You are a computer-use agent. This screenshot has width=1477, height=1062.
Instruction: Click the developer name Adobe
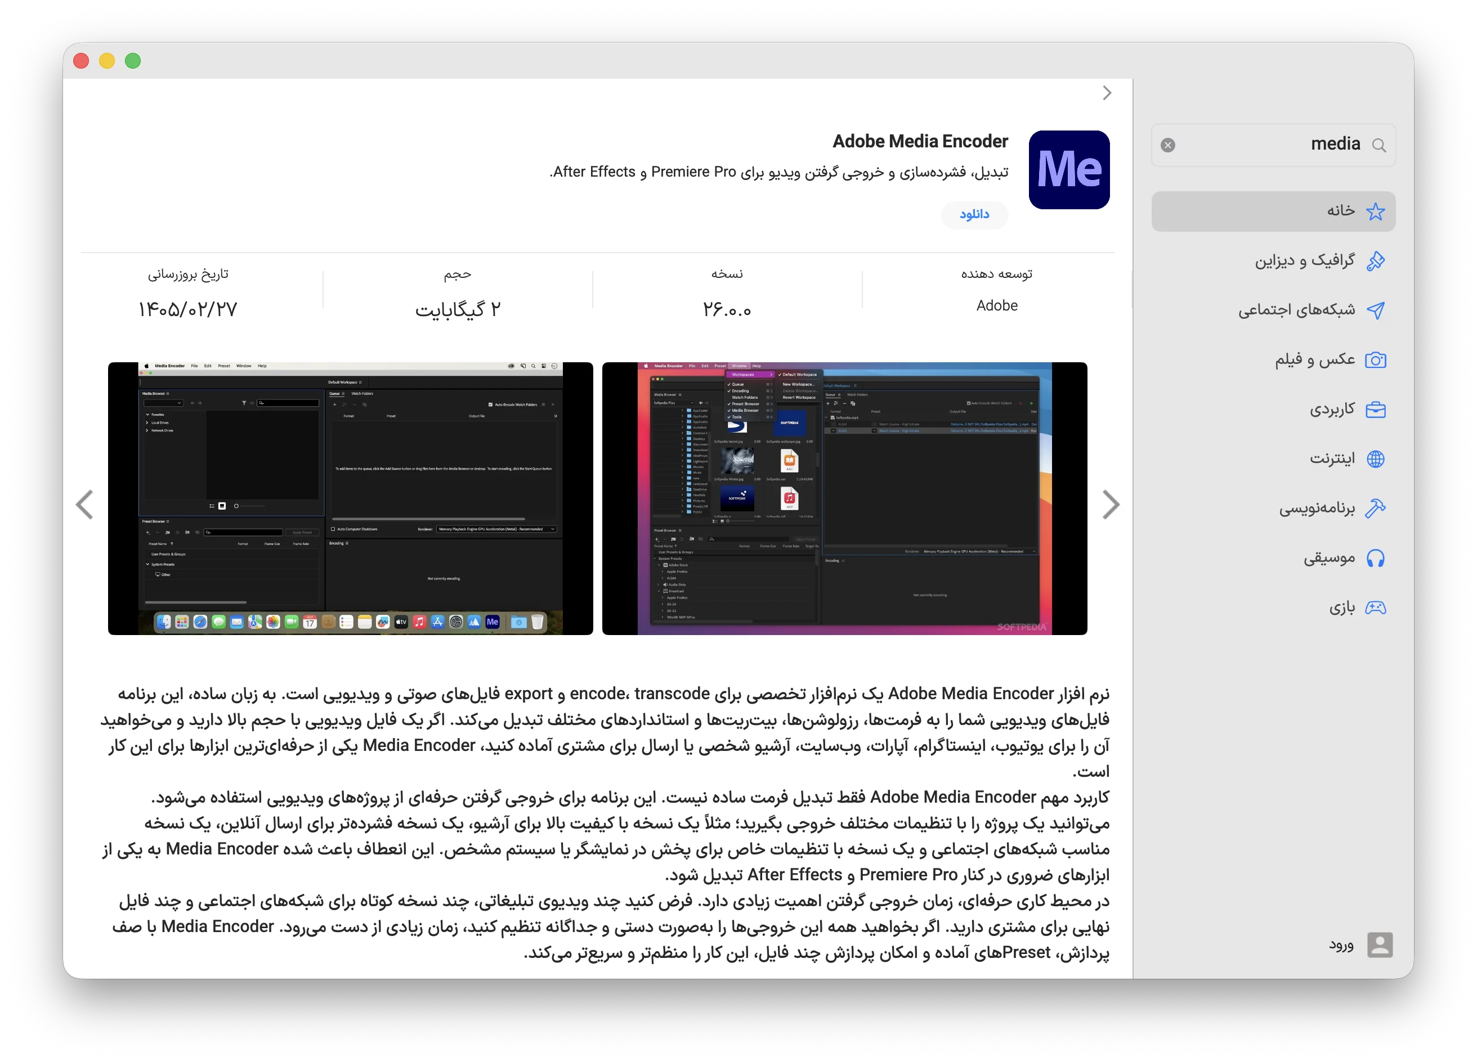[996, 306]
